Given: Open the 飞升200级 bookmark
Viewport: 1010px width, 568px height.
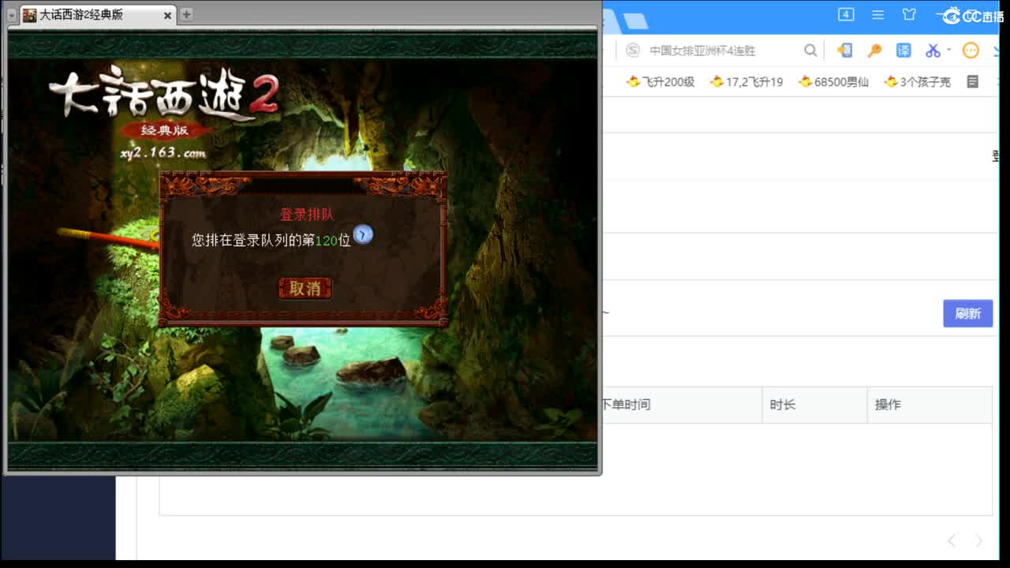Looking at the screenshot, I should tap(660, 82).
